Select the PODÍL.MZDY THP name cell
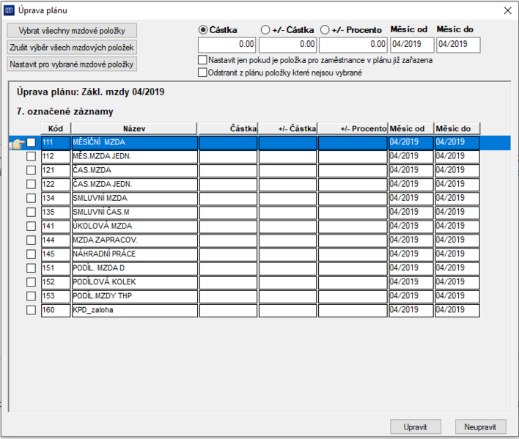519x439 pixels. (135, 296)
